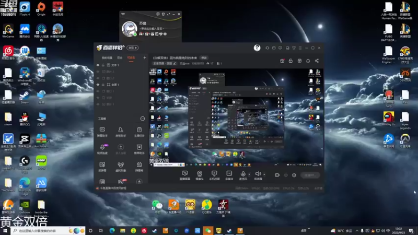418x235 pixels.
Task: Open the Windows Start menu
Action: [5, 231]
